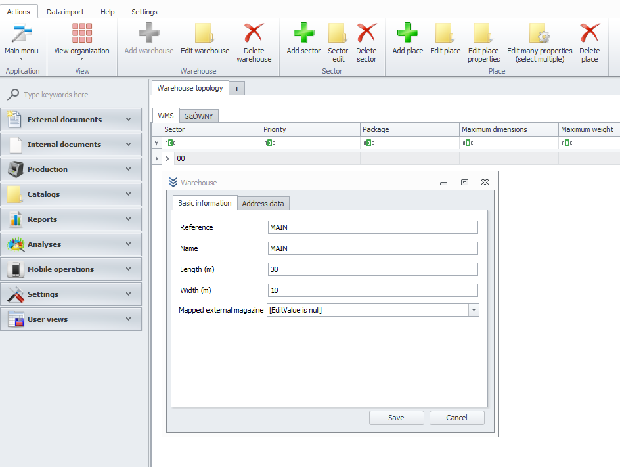Image resolution: width=620 pixels, height=467 pixels.
Task: Expand the Reports section chevron
Action: [x=128, y=219]
